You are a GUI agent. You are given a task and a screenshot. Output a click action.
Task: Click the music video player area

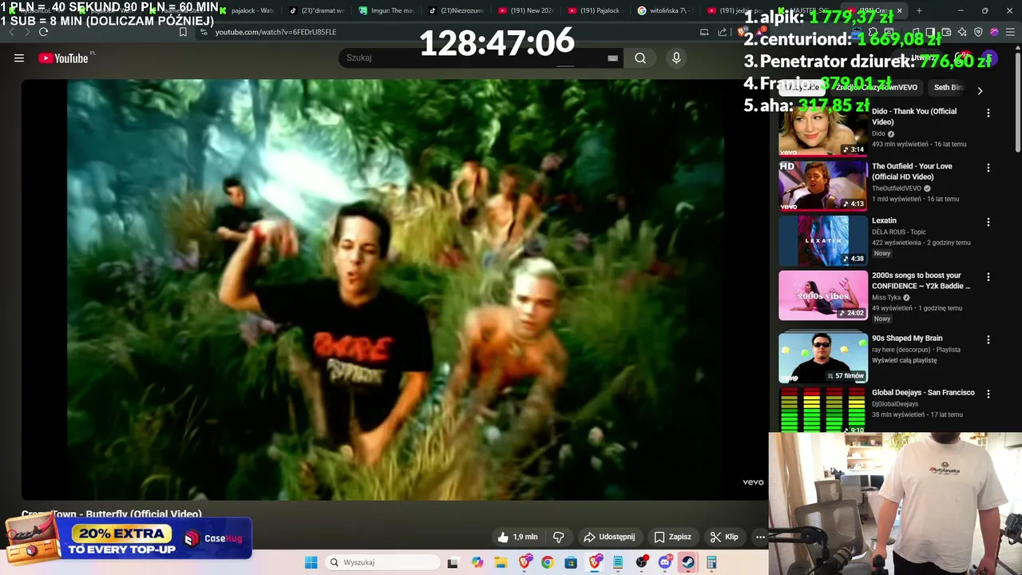pyautogui.click(x=395, y=289)
